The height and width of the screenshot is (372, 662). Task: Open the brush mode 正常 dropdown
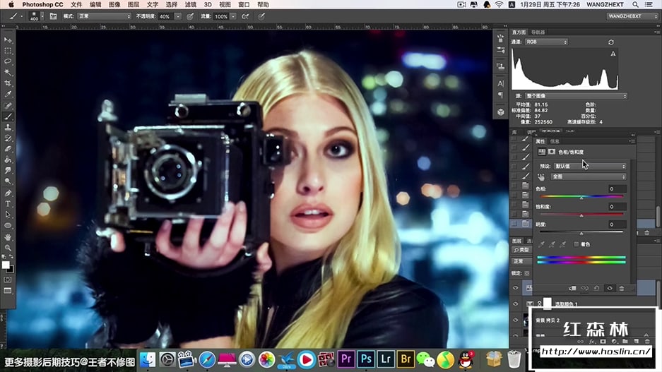tap(105, 16)
